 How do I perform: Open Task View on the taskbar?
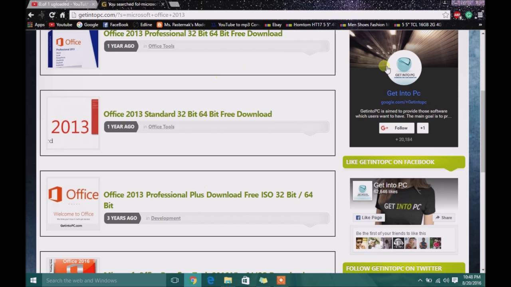(x=174, y=280)
